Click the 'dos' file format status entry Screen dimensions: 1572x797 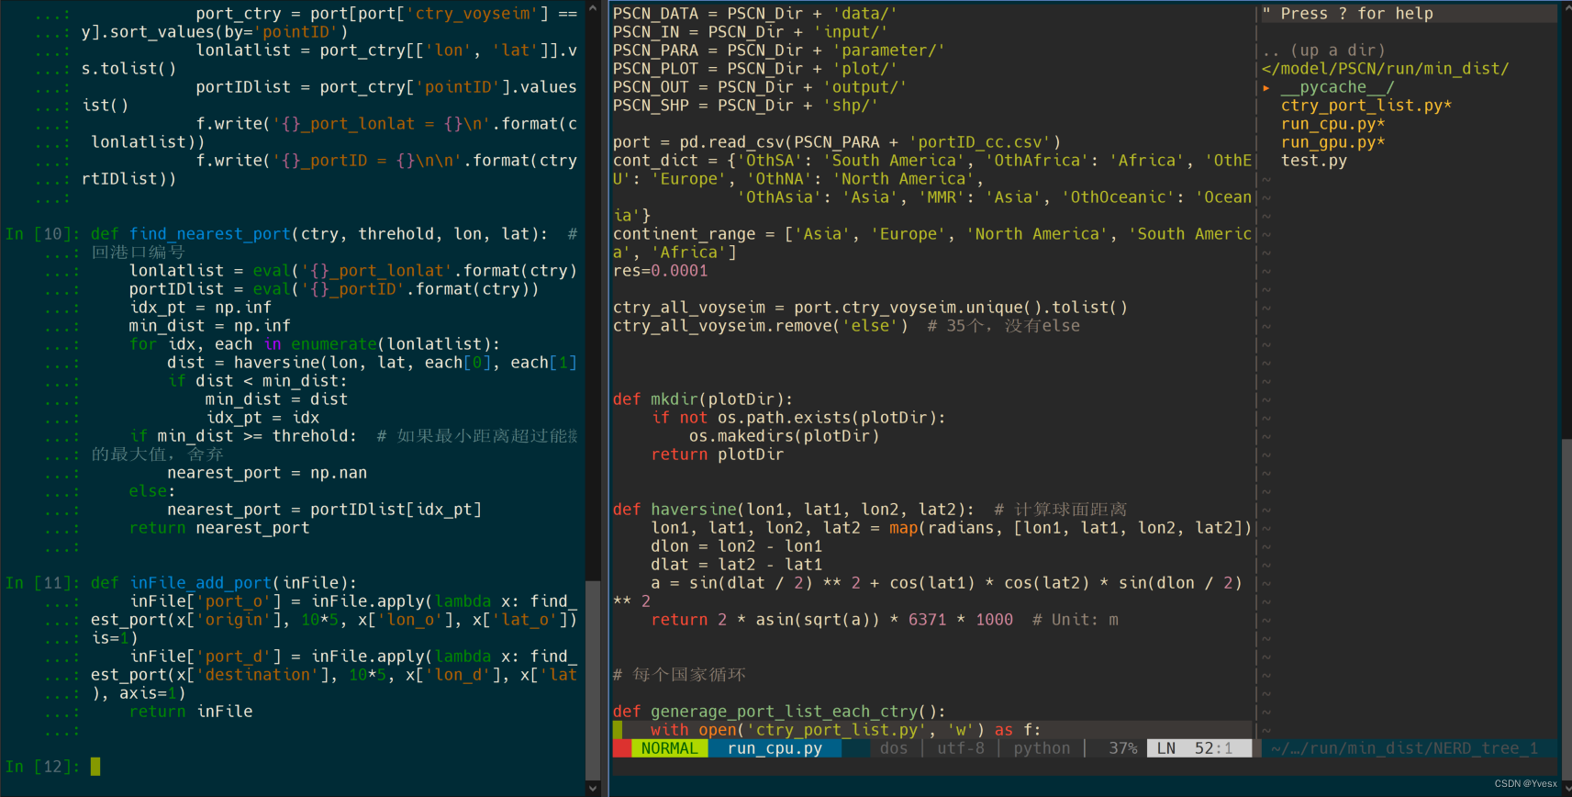tap(894, 748)
